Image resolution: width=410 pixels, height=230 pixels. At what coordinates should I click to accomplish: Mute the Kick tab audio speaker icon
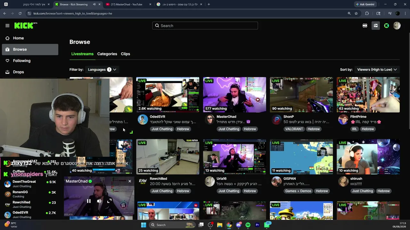pyautogui.click(x=94, y=4)
